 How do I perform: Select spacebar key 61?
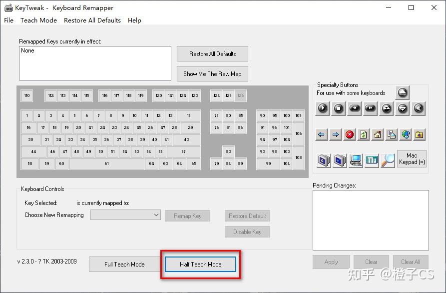coord(107,163)
